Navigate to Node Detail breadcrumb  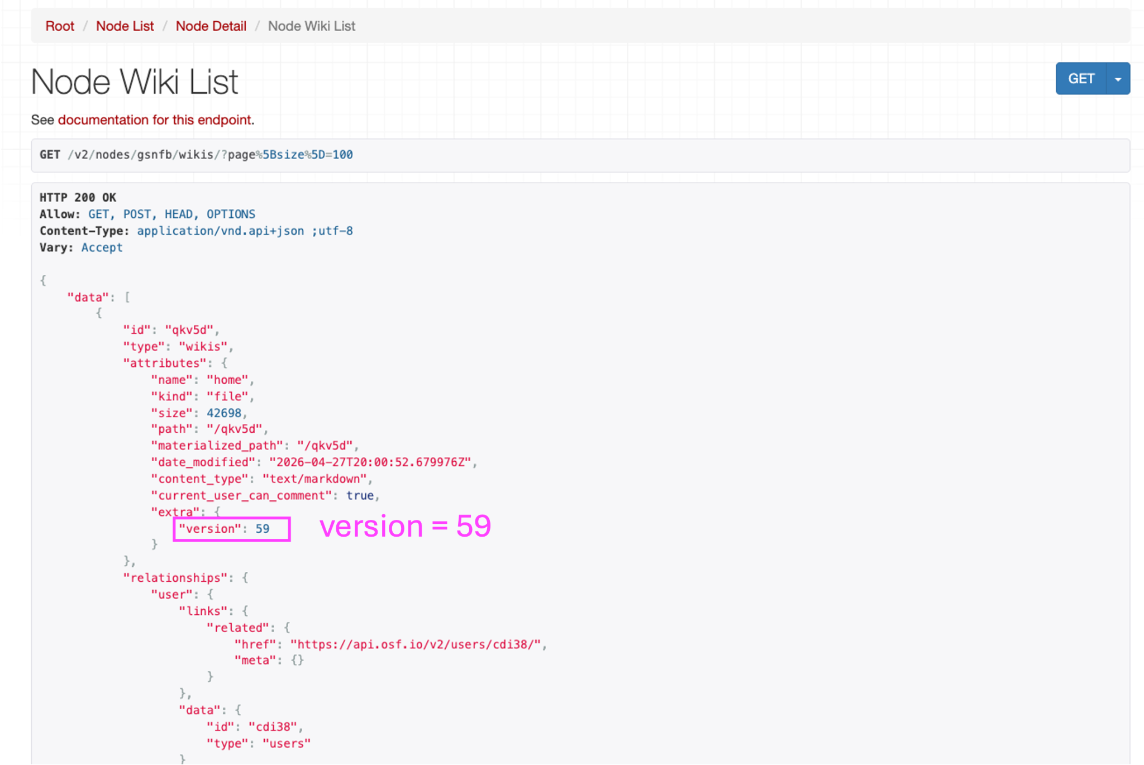[x=211, y=26]
